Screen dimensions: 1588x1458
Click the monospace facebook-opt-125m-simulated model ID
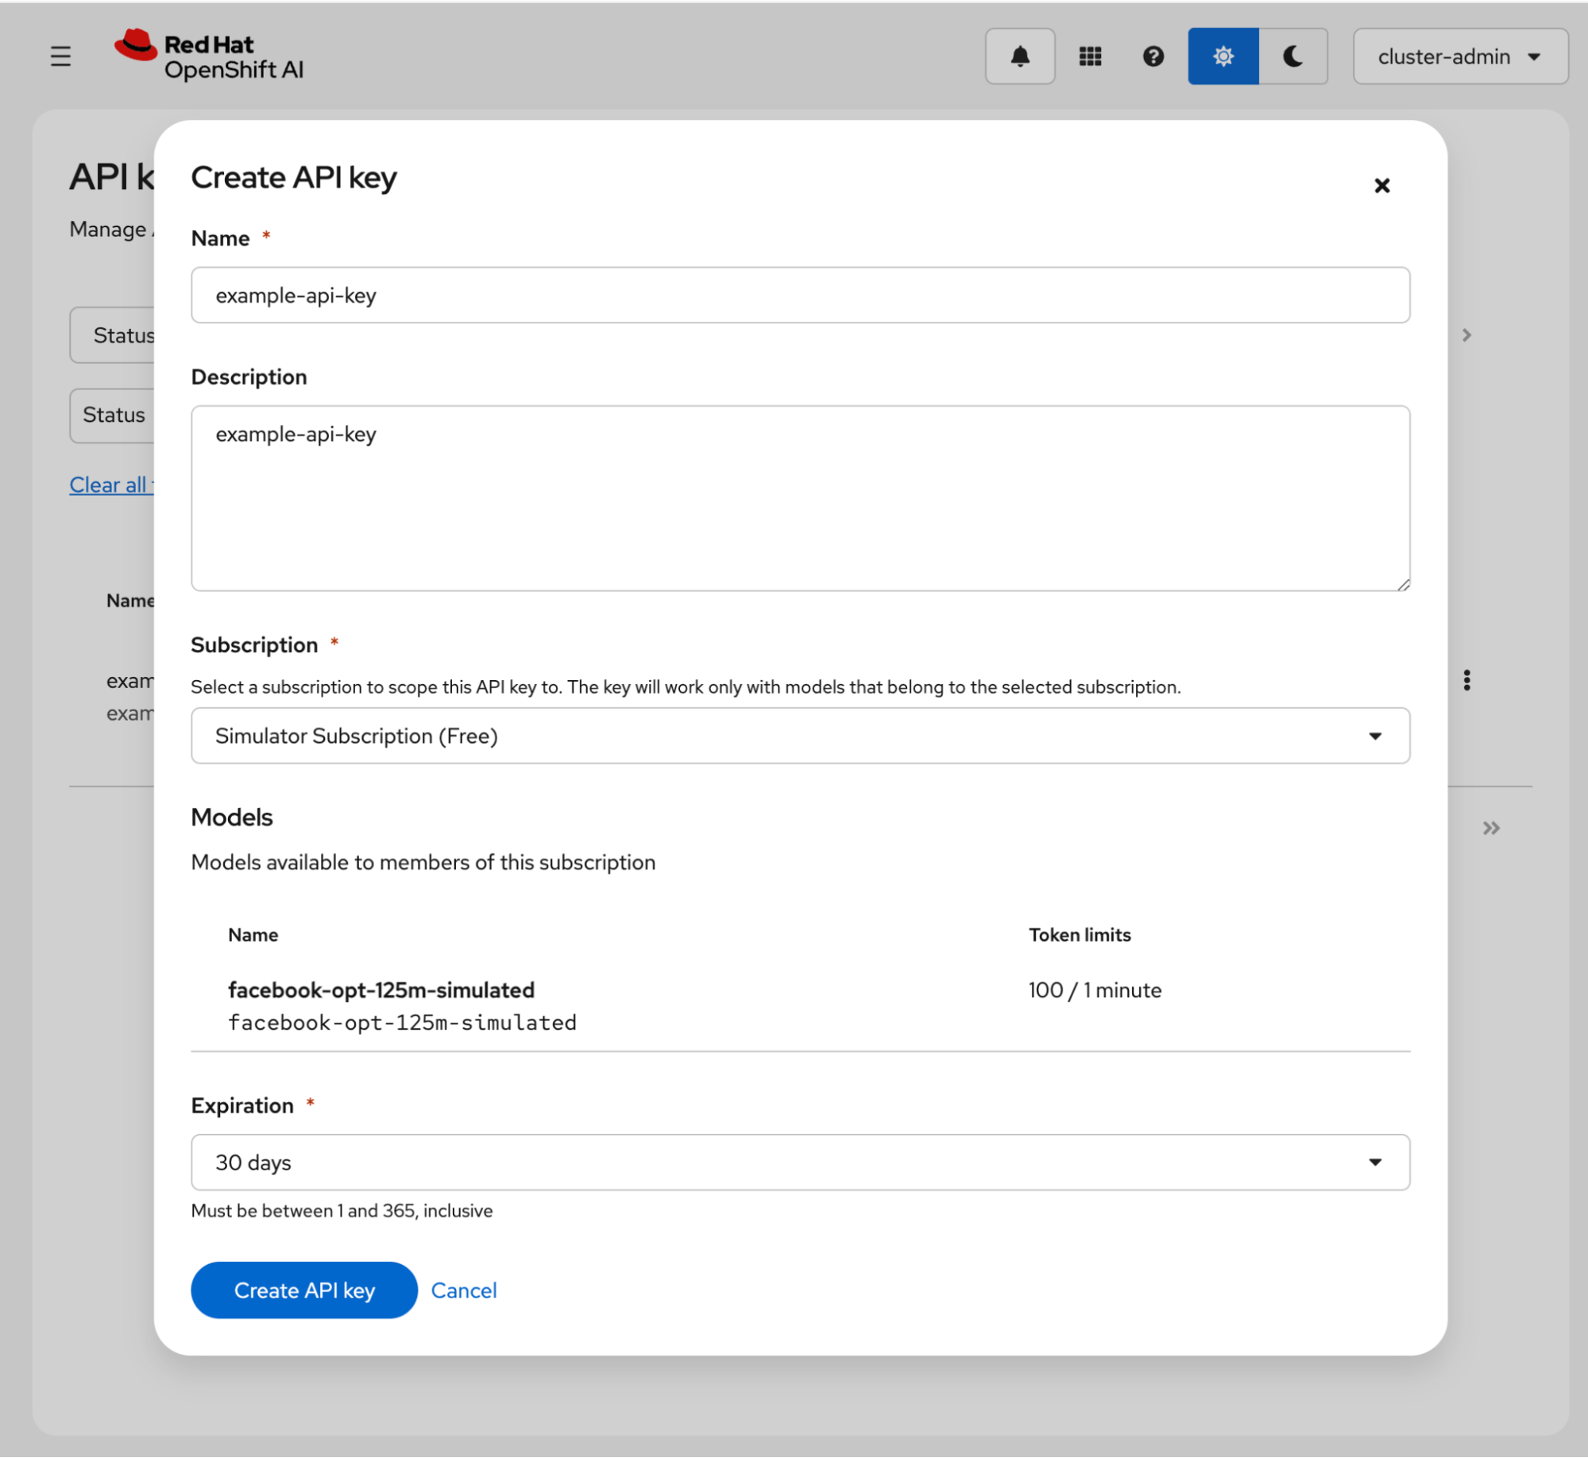click(x=402, y=1023)
